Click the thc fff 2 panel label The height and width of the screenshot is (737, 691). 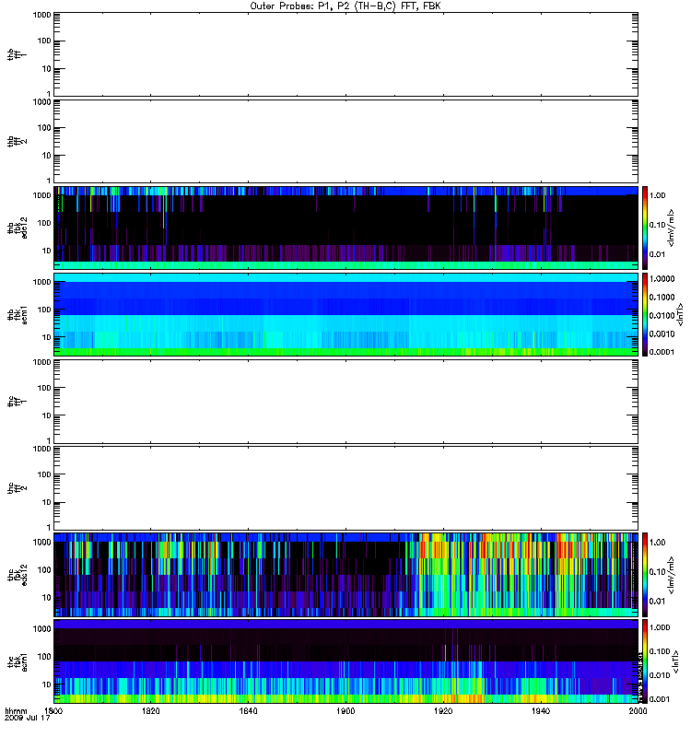coord(17,488)
